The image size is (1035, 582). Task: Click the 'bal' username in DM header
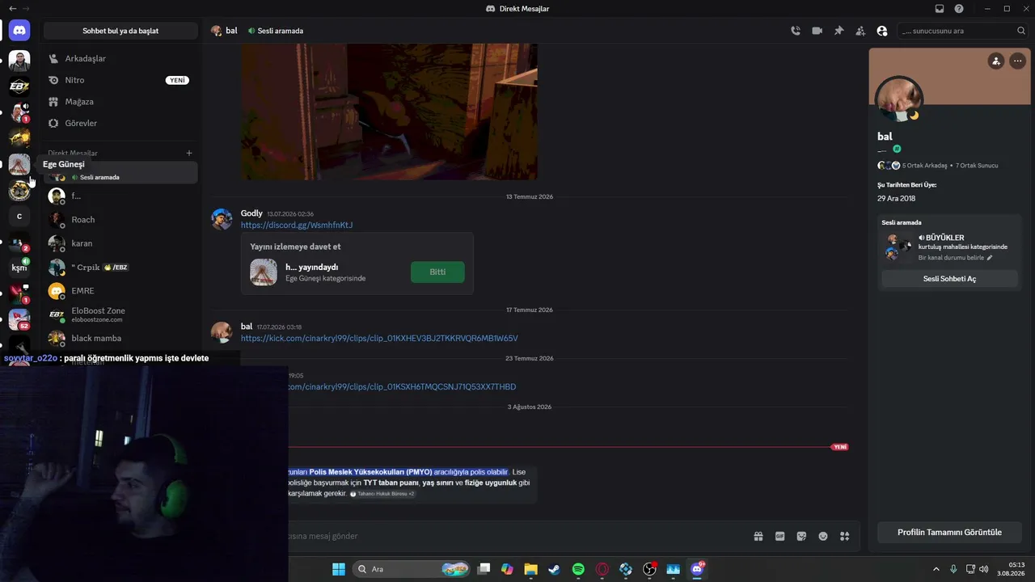[231, 31]
